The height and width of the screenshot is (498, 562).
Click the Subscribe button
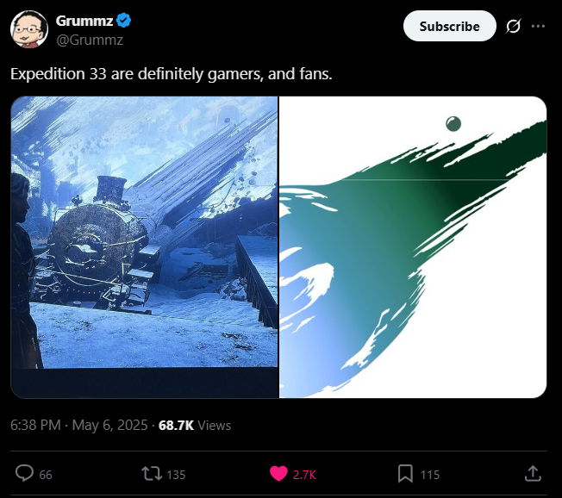449,26
